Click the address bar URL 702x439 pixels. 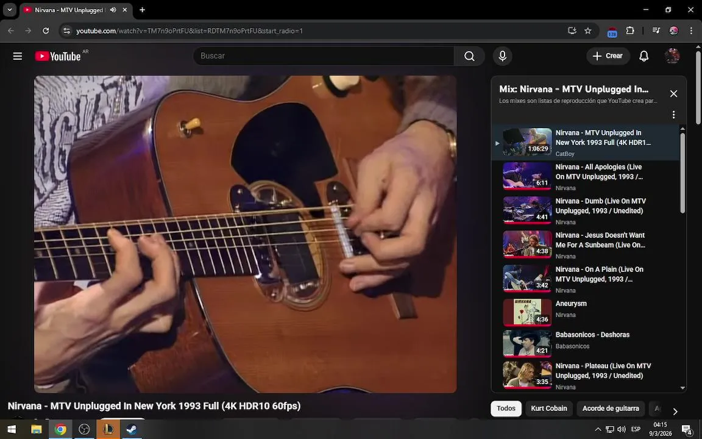(190, 30)
